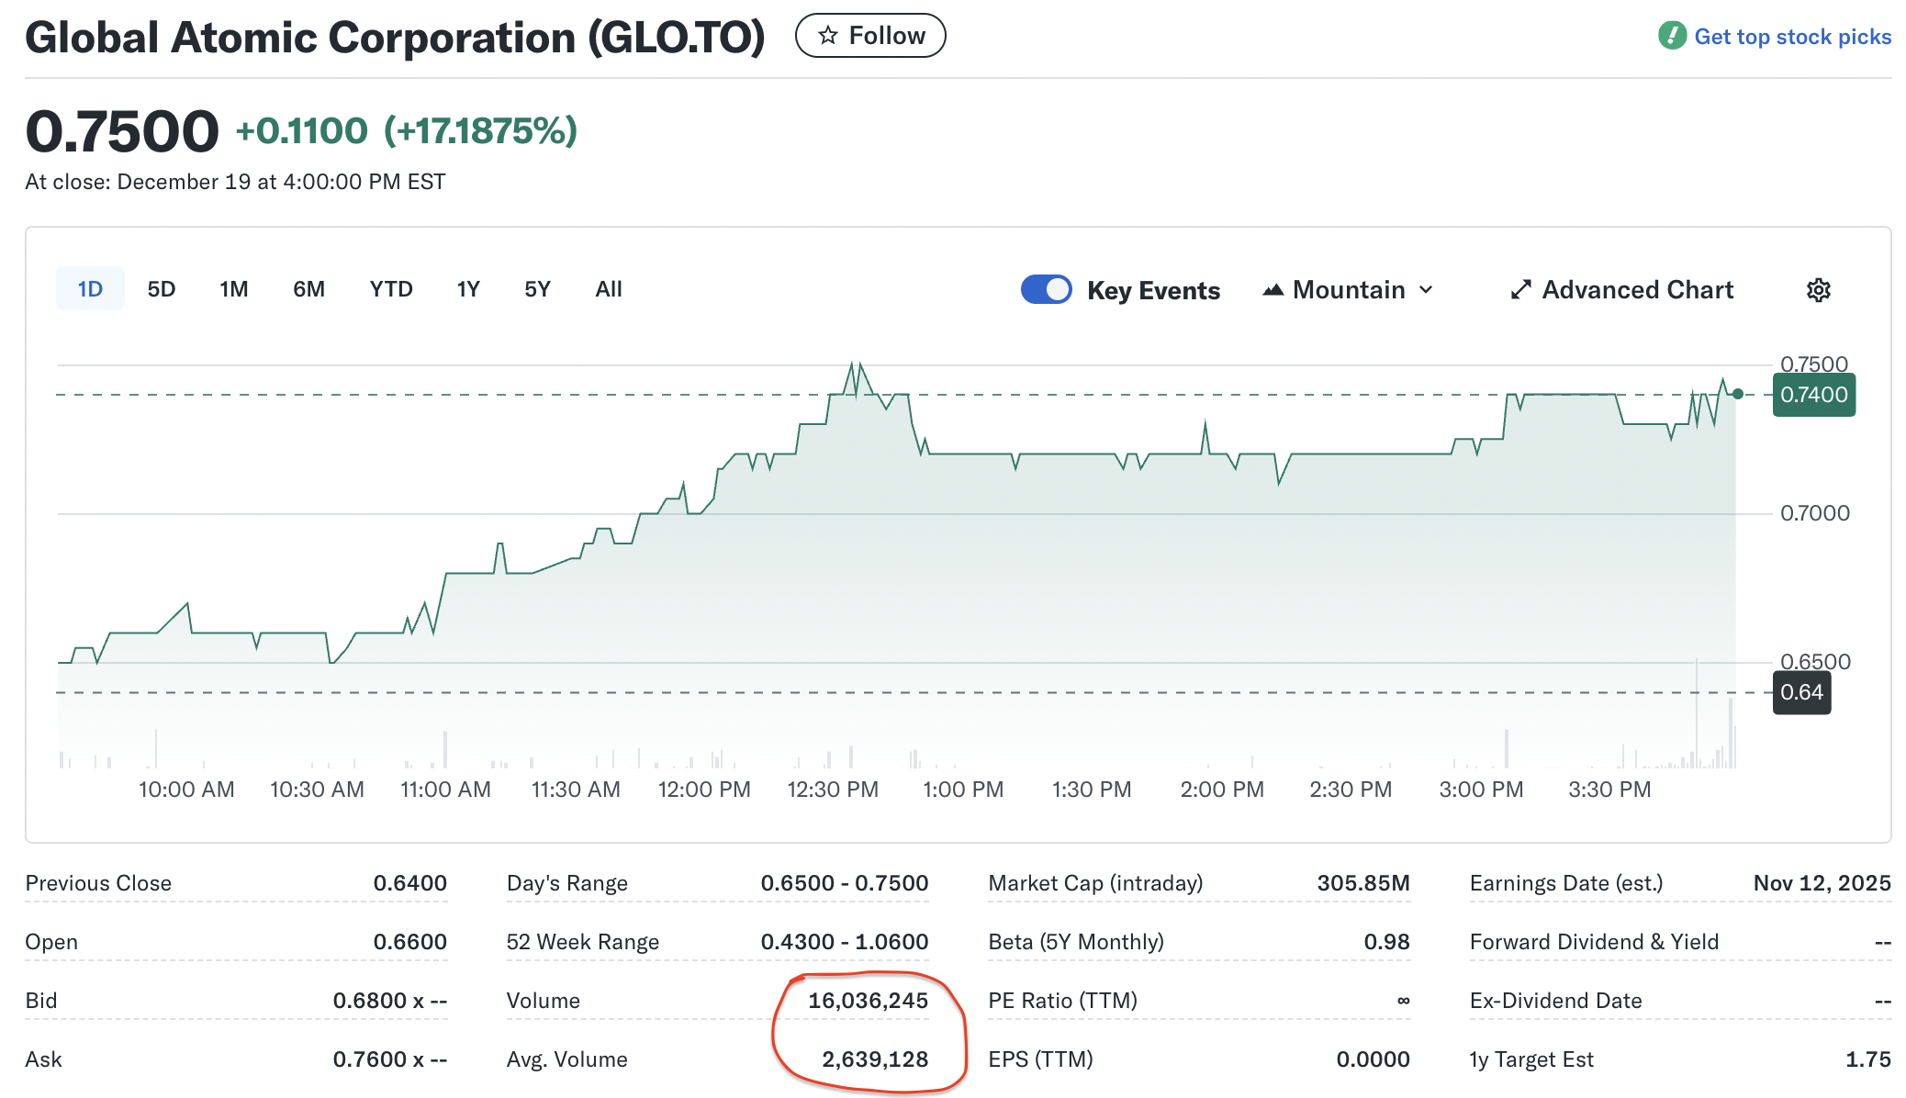Screen dimensions: 1906x1098
Task: Choose the 6M chart range
Action: coord(308,289)
